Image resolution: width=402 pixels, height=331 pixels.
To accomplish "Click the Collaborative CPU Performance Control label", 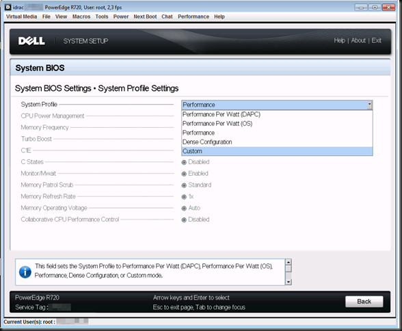I will (x=70, y=220).
